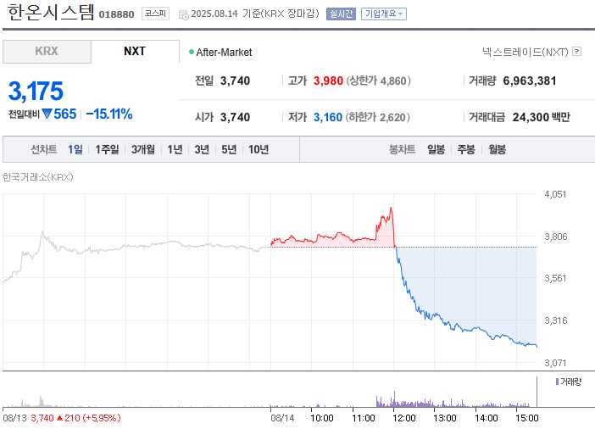This screenshot has height=429, width=595.
Task: Click the upper limit 상한가 4,860 text
Action: (x=378, y=81)
